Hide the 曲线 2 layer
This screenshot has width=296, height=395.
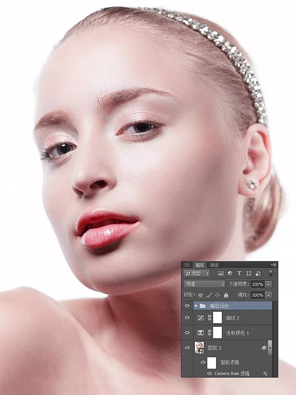point(187,318)
